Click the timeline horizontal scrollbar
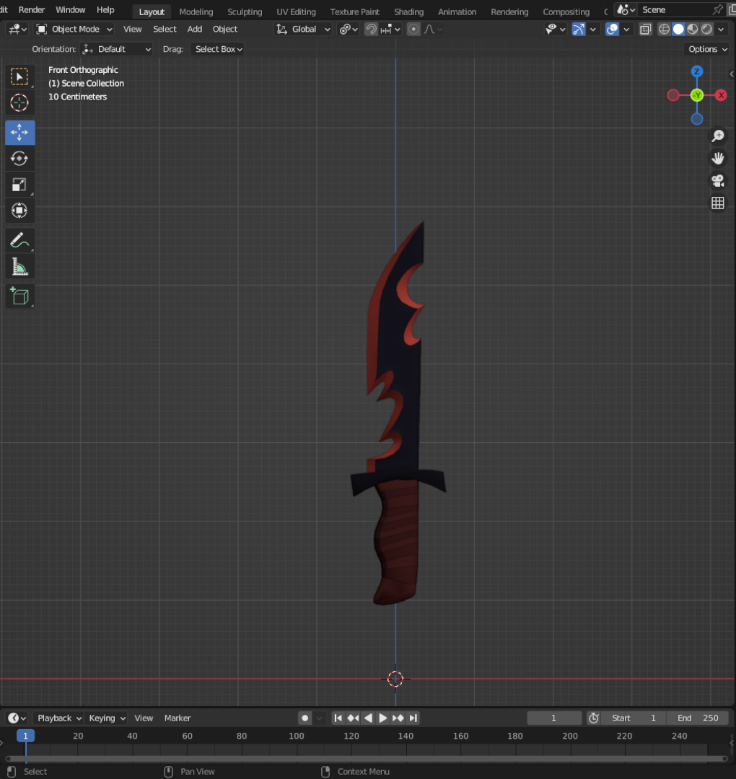 tap(367, 758)
